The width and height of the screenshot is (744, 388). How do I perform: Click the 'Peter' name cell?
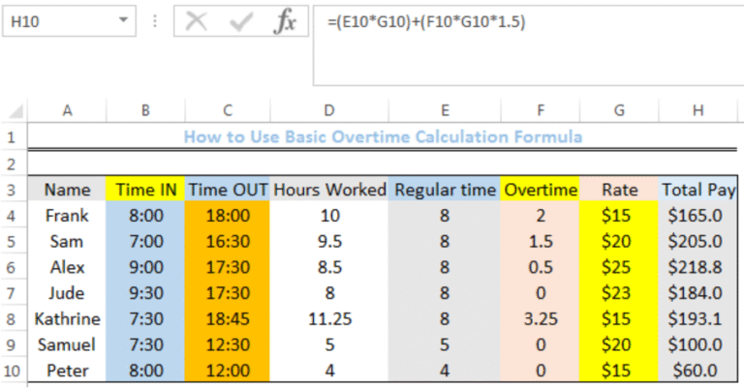coord(67,370)
